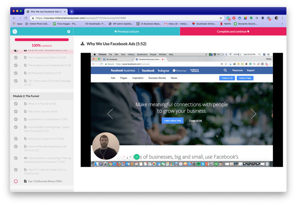Click the pink 100% course progress bar
This screenshot has width=296, height=205.
point(41,39)
